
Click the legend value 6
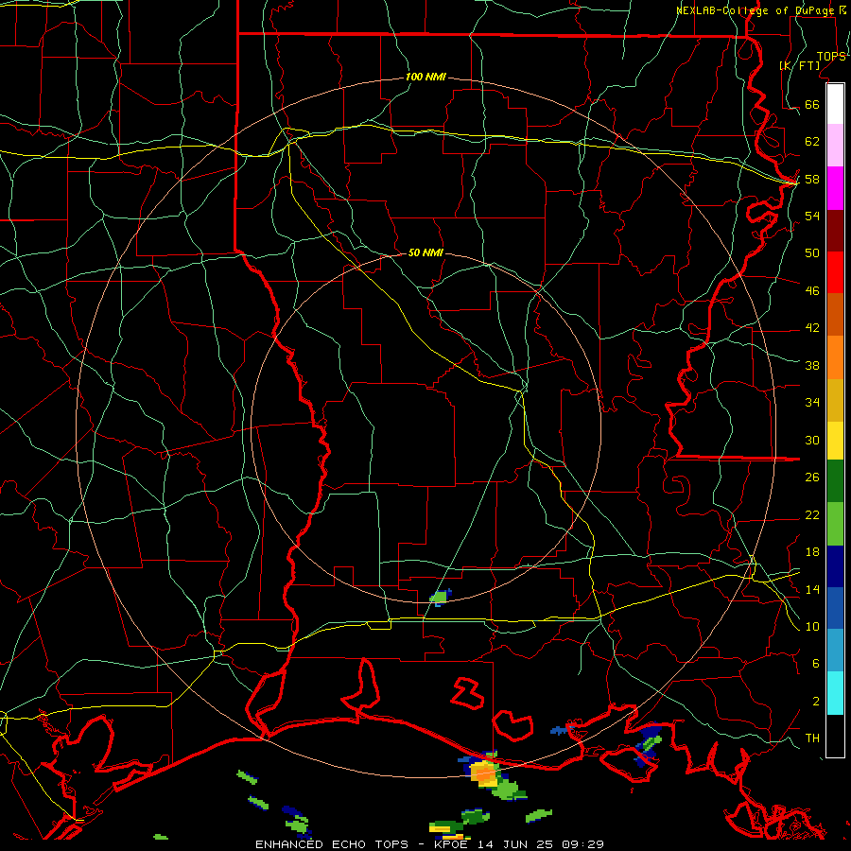pyautogui.click(x=815, y=663)
